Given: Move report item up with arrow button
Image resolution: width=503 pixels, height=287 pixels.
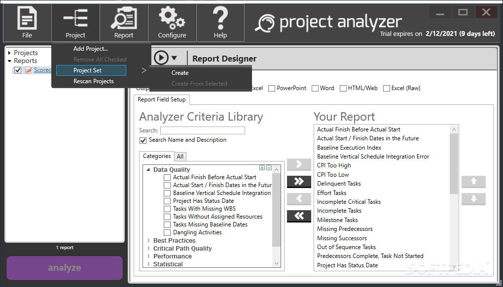Looking at the screenshot, I should click(x=473, y=182).
